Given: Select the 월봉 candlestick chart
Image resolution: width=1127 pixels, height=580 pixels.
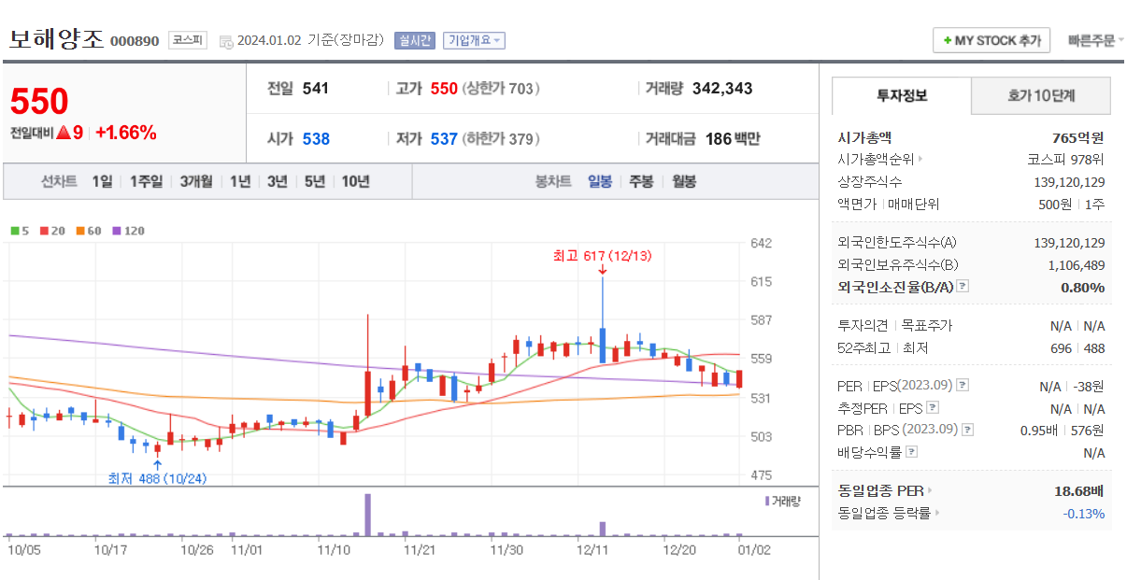Looking at the screenshot, I should [x=684, y=182].
